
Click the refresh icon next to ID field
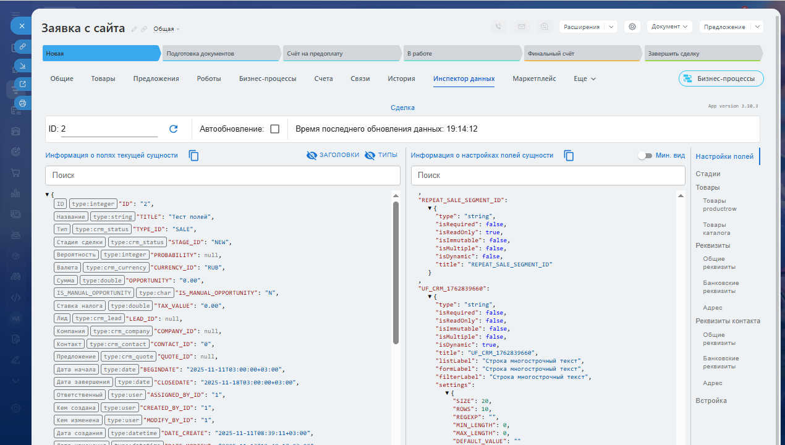tap(174, 129)
